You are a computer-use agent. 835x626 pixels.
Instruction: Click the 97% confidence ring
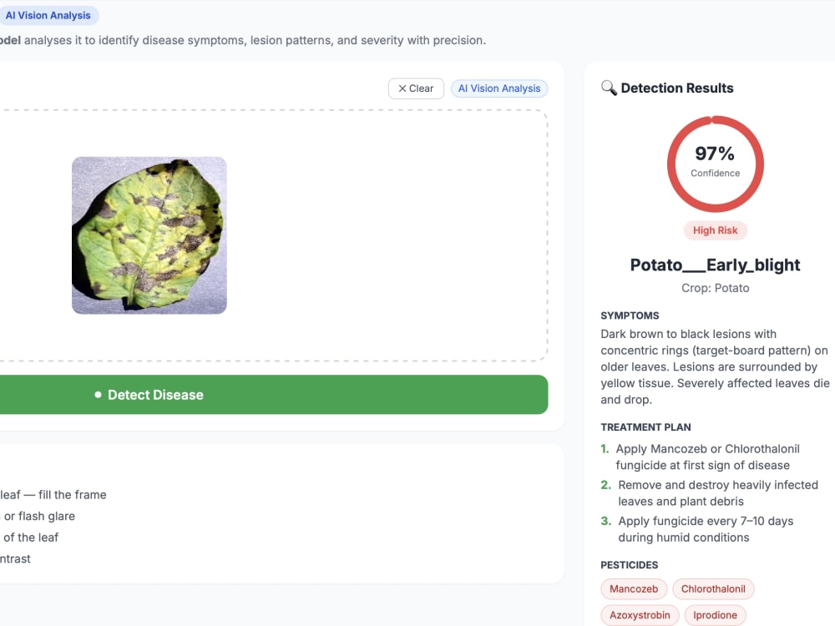(716, 164)
